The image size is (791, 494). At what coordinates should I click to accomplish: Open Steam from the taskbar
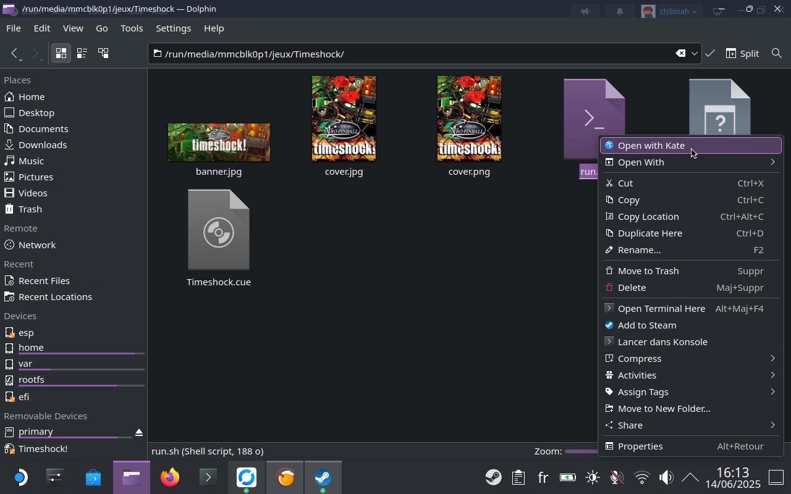pyautogui.click(x=323, y=477)
